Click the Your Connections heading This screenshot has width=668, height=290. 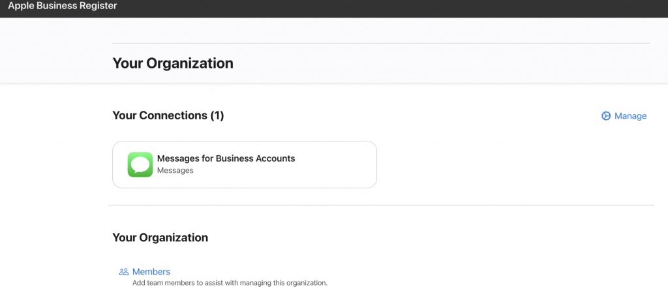pyautogui.click(x=159, y=115)
